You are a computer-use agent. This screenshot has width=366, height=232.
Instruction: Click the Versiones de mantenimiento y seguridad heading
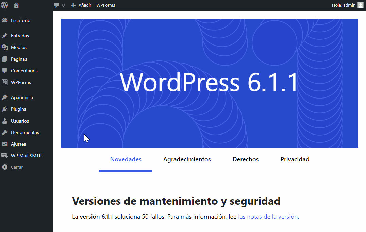tap(176, 201)
